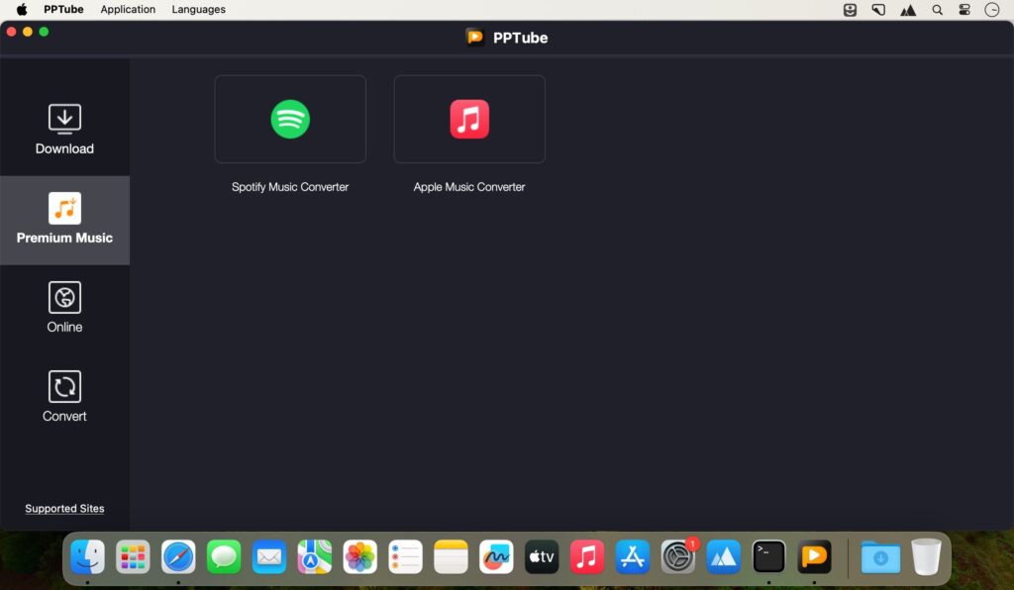The width and height of the screenshot is (1014, 590).
Task: Launch the Apple Music Converter
Action: (469, 119)
